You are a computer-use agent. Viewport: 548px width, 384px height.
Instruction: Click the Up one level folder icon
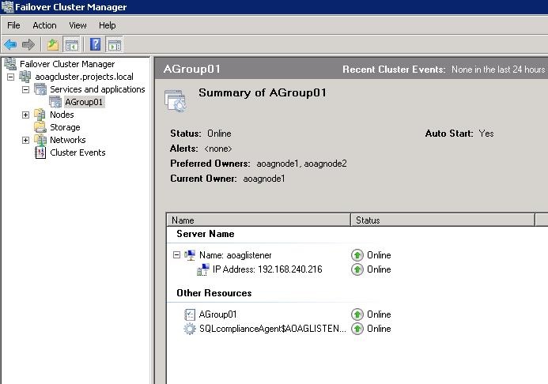[53, 45]
